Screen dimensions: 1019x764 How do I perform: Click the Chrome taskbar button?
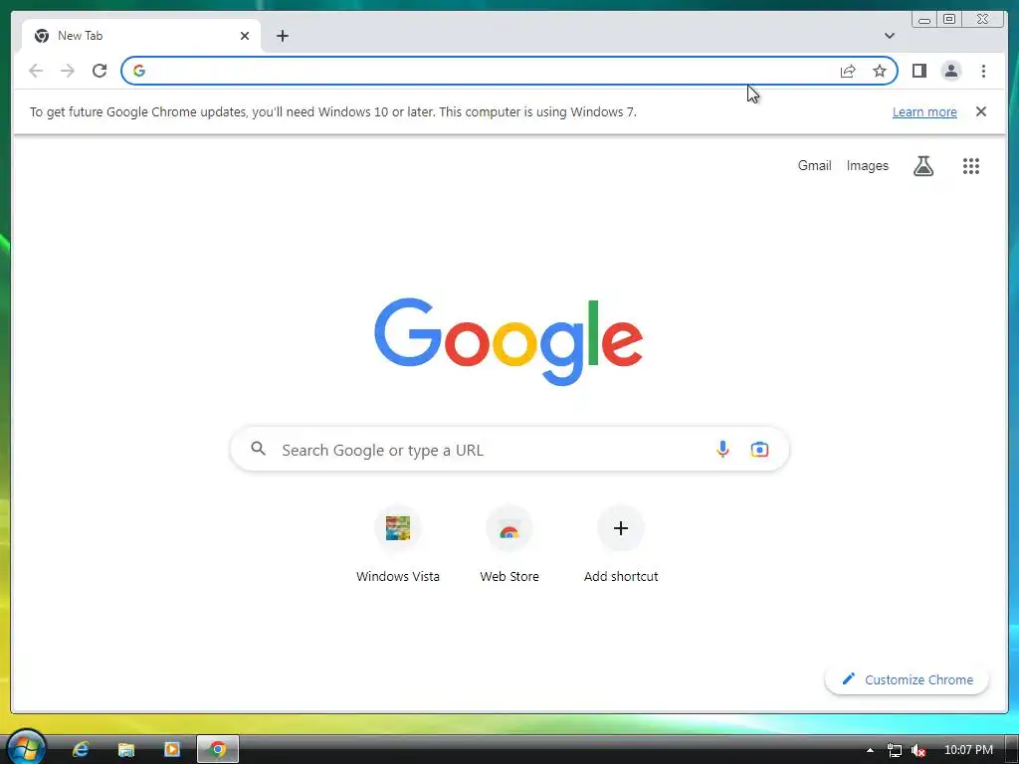tap(218, 750)
